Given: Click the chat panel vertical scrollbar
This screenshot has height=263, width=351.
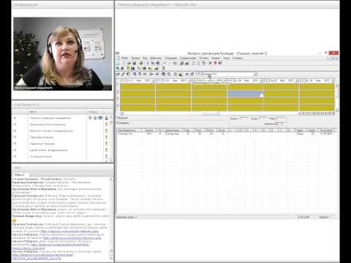Looking at the screenshot, I should [x=112, y=219].
